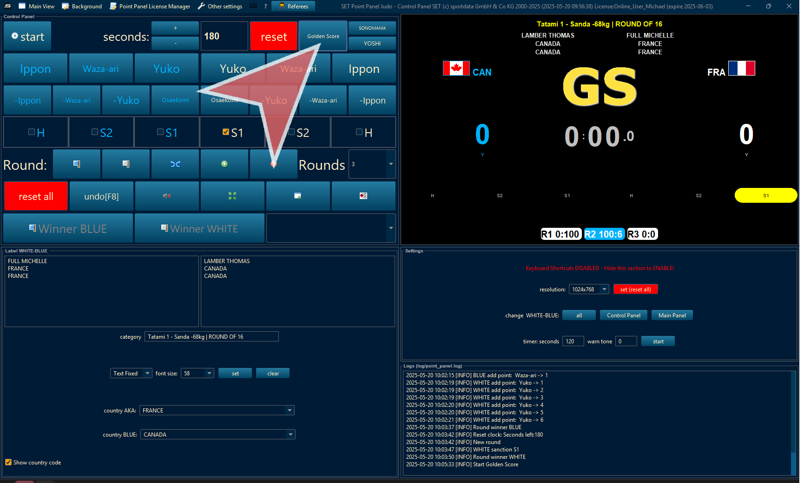Expand the resolution 1024x768 dropdown

(604, 289)
